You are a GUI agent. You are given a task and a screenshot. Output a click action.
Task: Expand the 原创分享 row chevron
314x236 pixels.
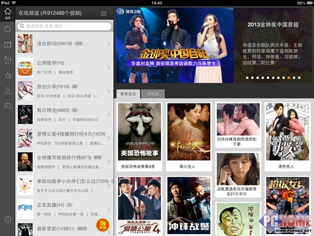108,91
